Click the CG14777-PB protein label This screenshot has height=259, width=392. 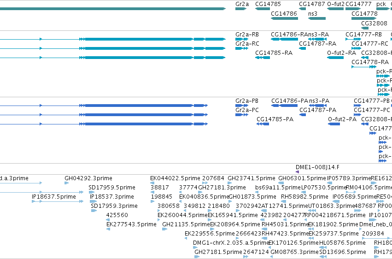[372, 101]
